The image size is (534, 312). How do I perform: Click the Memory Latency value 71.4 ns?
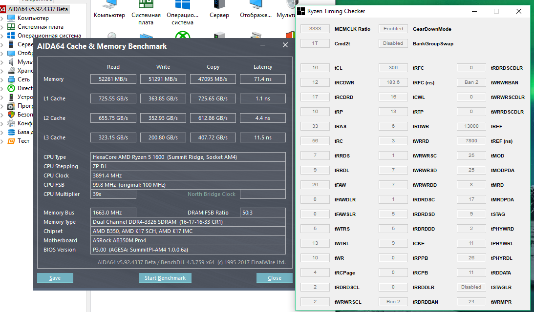(262, 79)
